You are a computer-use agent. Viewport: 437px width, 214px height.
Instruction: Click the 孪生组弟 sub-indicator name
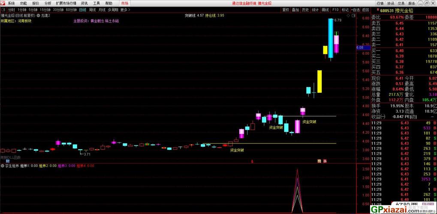[12, 166]
